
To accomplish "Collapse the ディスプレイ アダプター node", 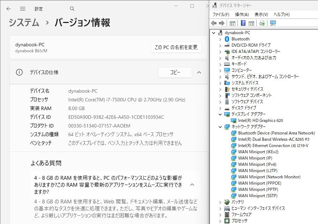I will [x=220, y=114].
